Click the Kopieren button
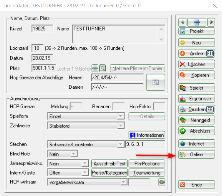Viewport: 222px width, 196px height. click(197, 75)
